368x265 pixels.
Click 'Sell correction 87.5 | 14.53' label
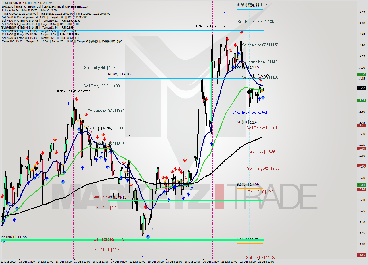pos(260,45)
